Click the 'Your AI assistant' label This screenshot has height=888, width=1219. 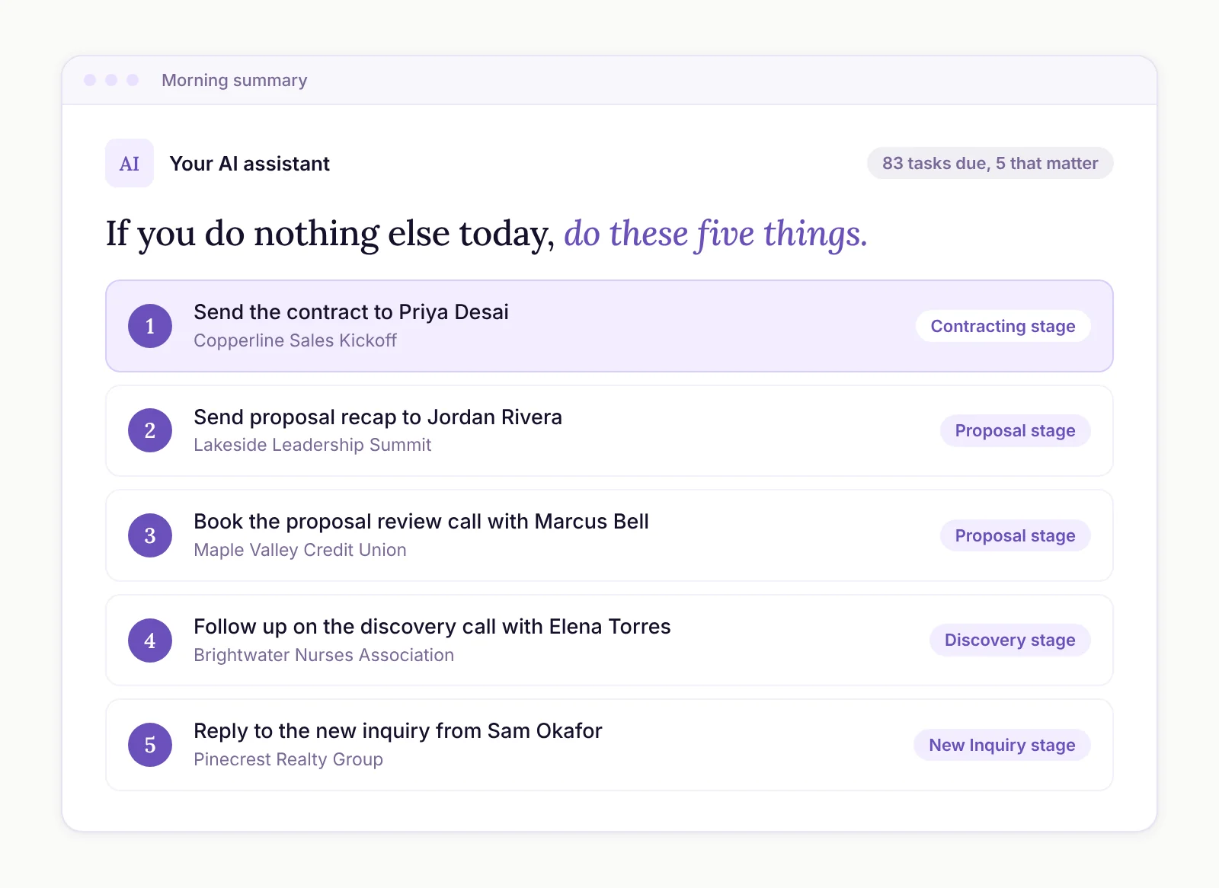[x=249, y=164]
